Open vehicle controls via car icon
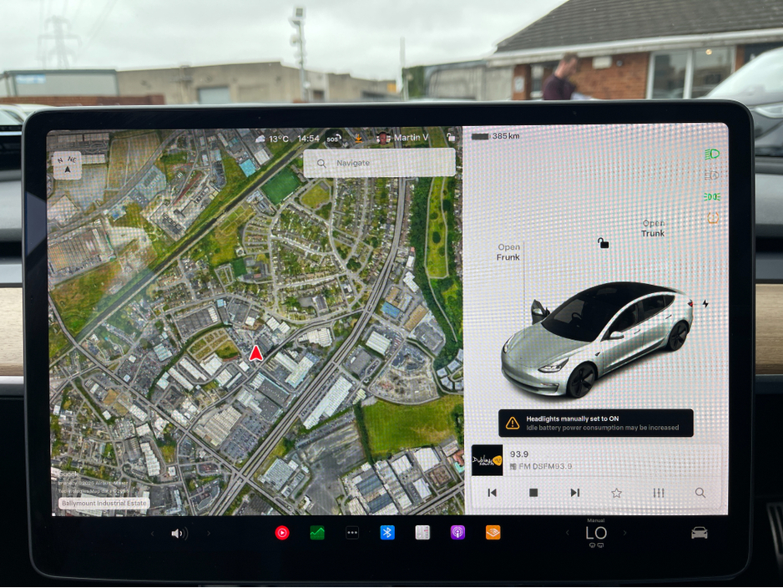The height and width of the screenshot is (588, 783). click(700, 533)
